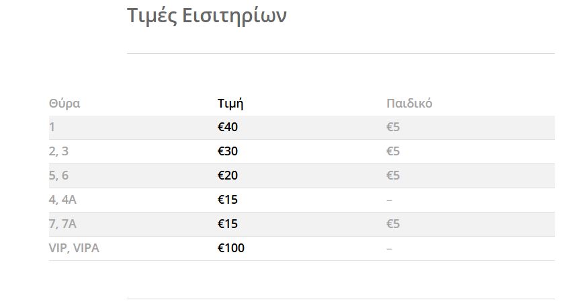Select the €15 price for gates 4, 4A
The width and height of the screenshot is (563, 306).
point(228,200)
